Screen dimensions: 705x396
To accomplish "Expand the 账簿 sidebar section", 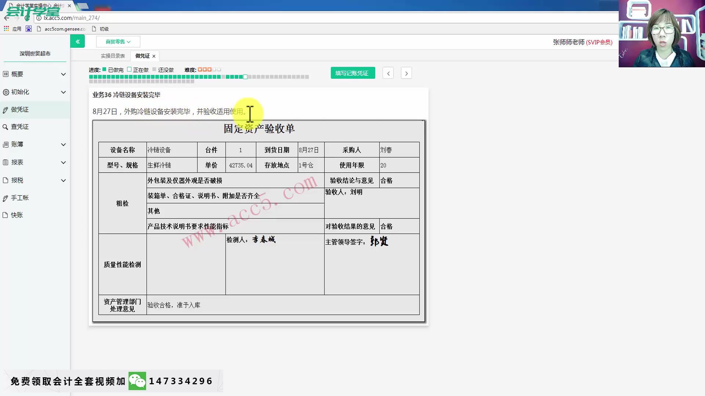I will point(17,144).
